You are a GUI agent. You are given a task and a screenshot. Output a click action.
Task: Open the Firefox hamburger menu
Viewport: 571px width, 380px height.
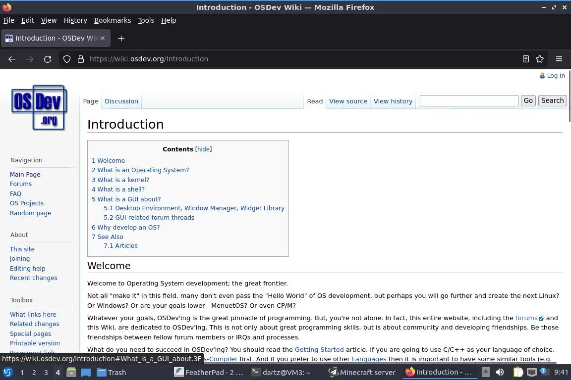click(x=559, y=59)
